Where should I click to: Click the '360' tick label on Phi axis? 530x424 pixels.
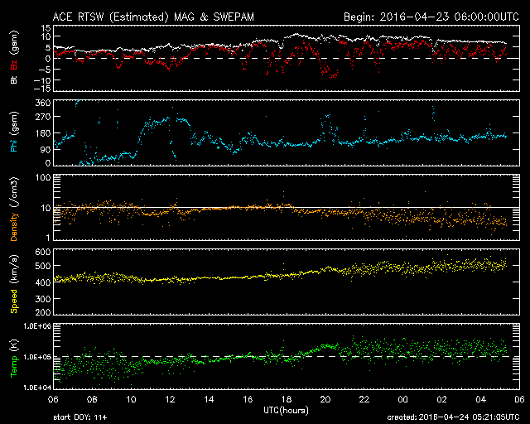[x=43, y=104]
